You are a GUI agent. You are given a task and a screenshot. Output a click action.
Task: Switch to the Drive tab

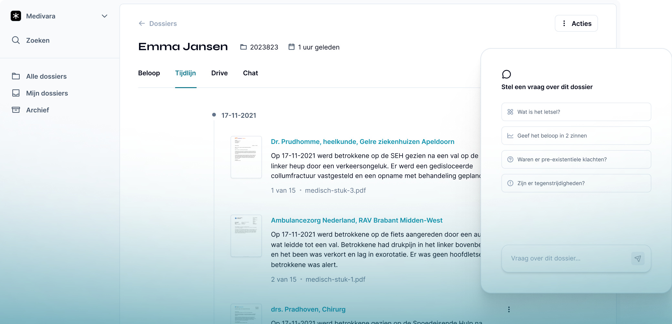[x=219, y=73]
